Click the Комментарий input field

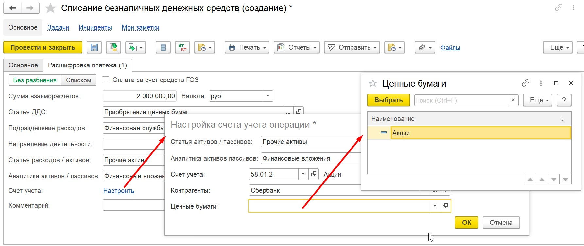point(134,205)
